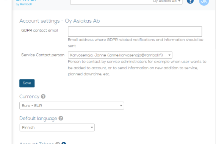
Task: Show the Default language help icon
Action: click(x=61, y=118)
